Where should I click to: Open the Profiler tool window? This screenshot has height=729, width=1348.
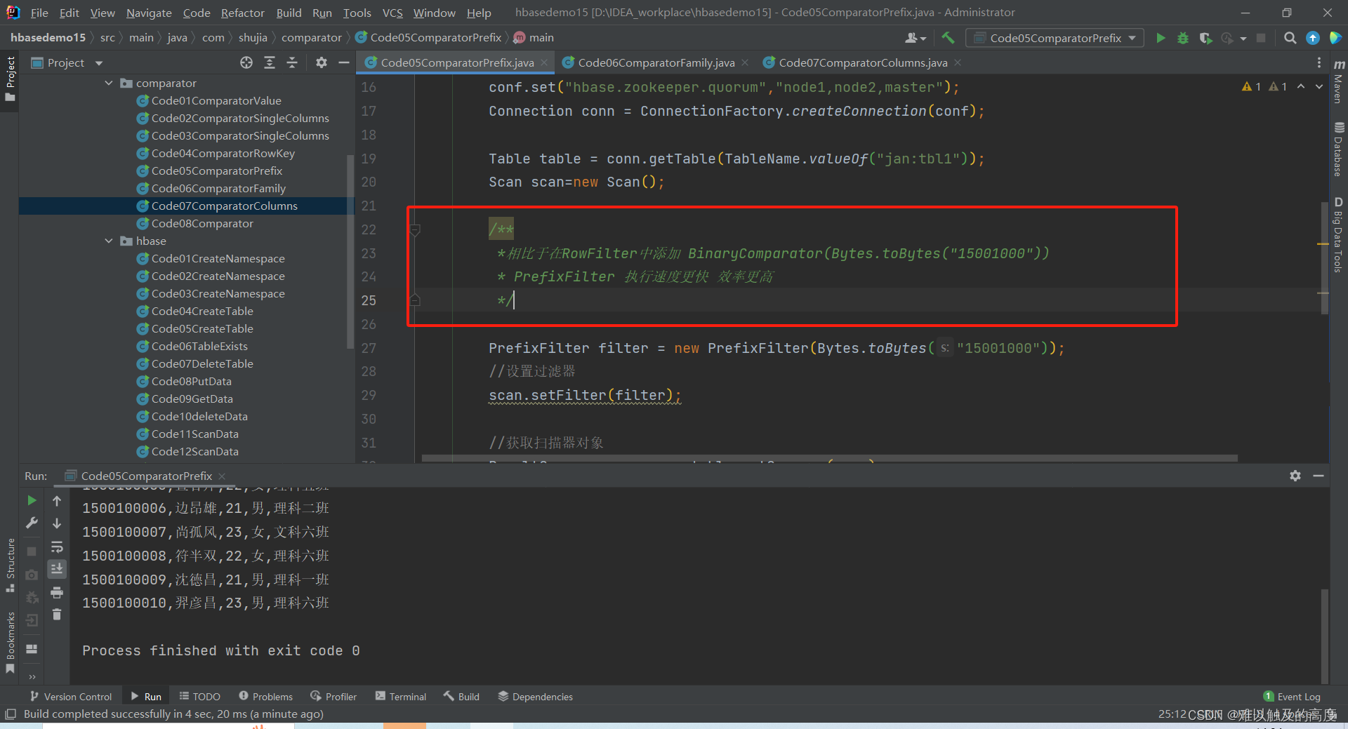333,696
